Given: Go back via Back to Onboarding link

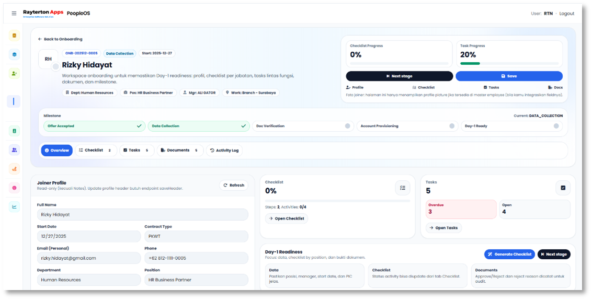Looking at the screenshot, I should tap(60, 39).
